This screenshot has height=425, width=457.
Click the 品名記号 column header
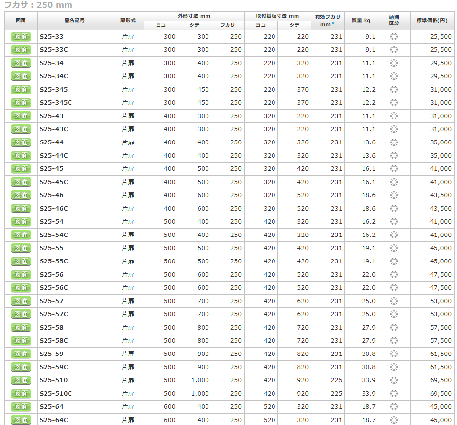(x=74, y=21)
